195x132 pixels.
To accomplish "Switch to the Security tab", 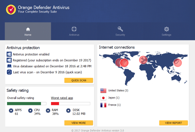I will click(120, 31).
